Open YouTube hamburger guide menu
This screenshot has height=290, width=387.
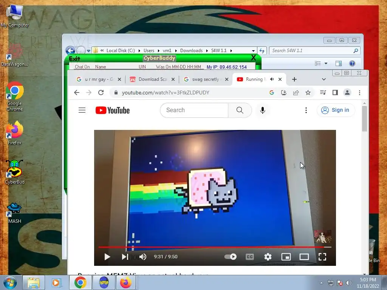(82, 110)
